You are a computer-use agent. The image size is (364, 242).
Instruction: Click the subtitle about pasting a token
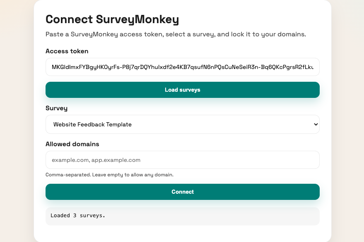tap(176, 34)
